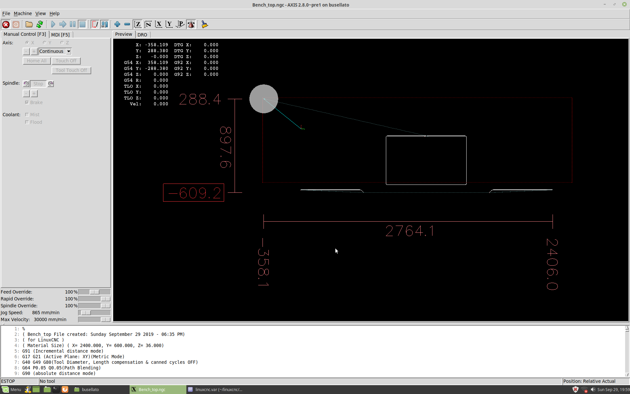
Task: Toggle the Emergency Stop button in toolbar
Action: [x=6, y=24]
